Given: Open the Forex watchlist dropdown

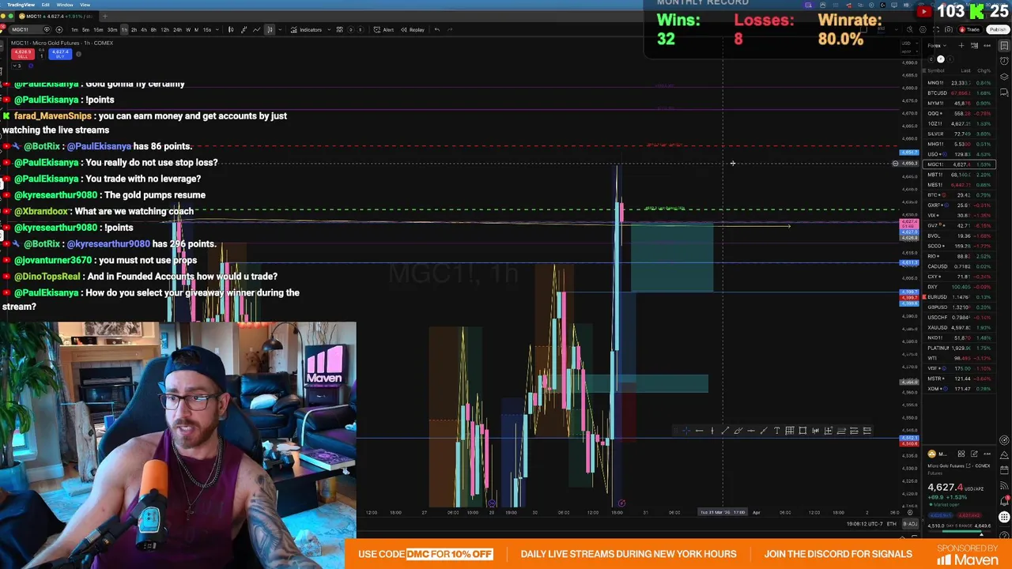Looking at the screenshot, I should click(x=936, y=46).
